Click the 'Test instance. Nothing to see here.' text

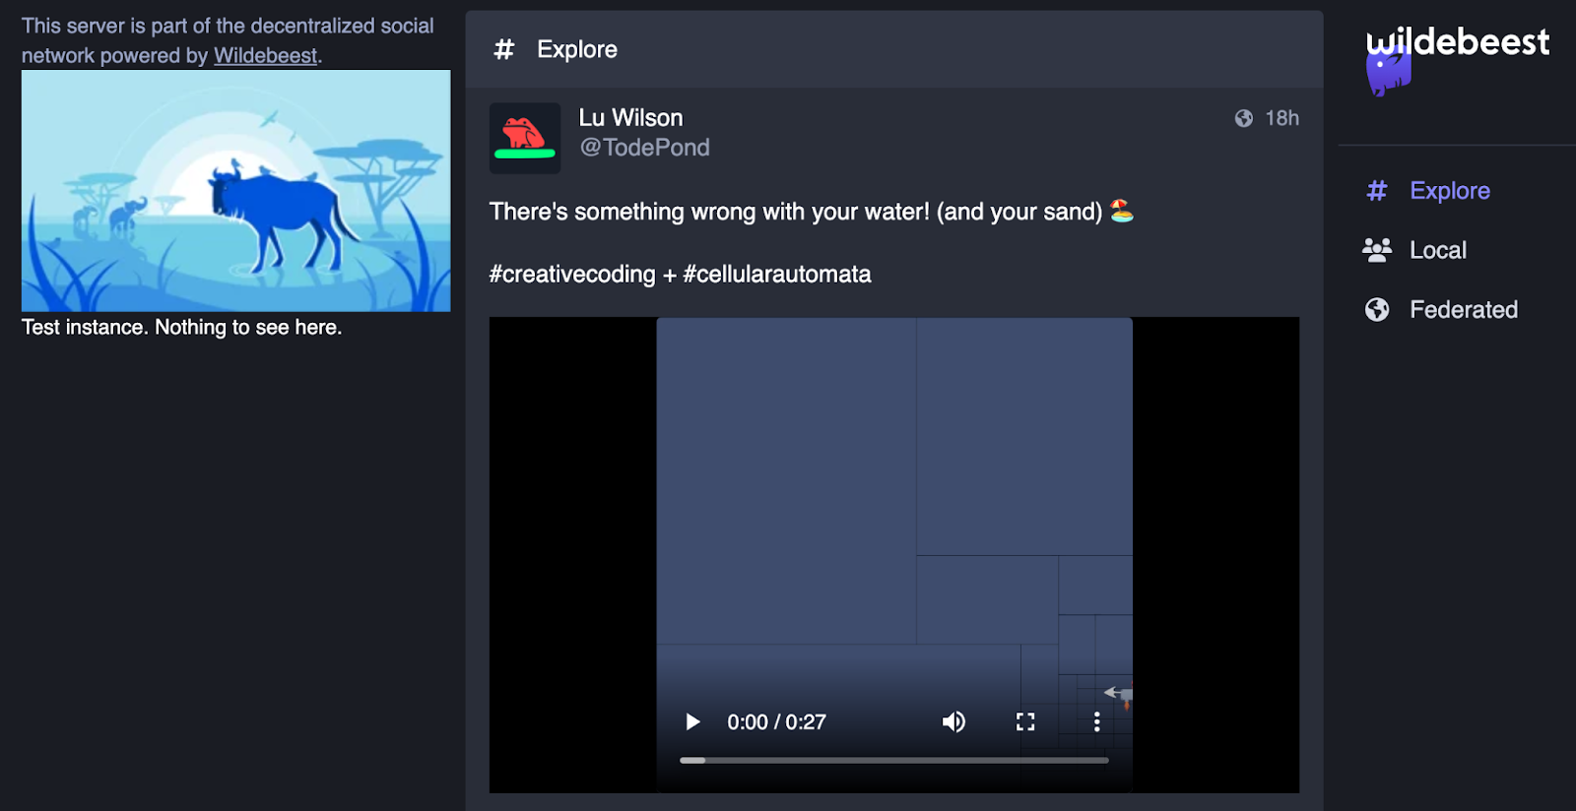point(182,328)
